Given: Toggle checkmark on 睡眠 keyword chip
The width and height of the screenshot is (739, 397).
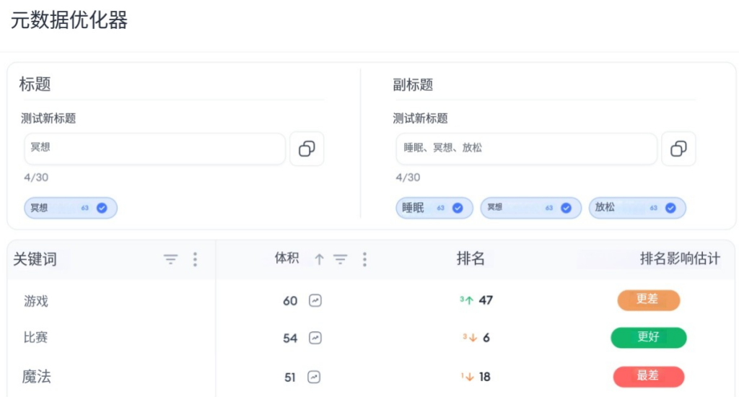Looking at the screenshot, I should [x=458, y=208].
